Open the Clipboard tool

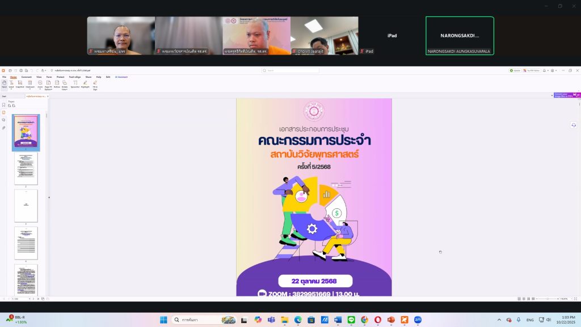(x=30, y=83)
